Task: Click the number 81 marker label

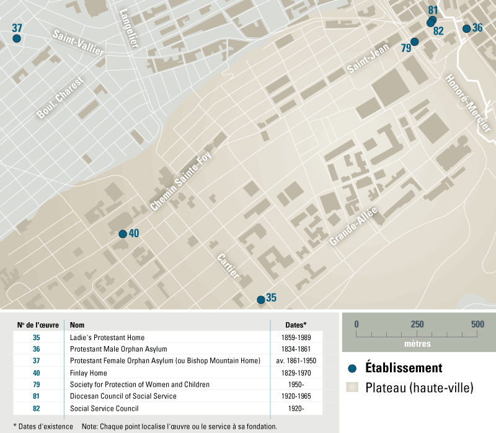Action: click(x=433, y=10)
